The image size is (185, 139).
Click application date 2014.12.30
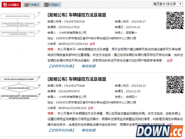pos(133,91)
